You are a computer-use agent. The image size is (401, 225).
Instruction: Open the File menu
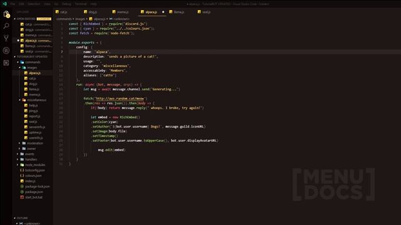(13, 4)
